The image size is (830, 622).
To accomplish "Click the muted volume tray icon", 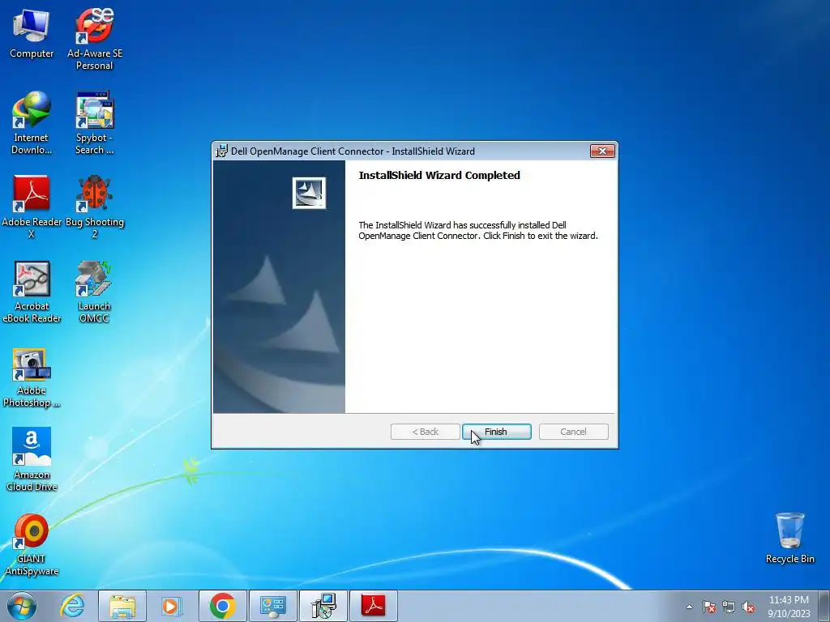I will point(748,607).
